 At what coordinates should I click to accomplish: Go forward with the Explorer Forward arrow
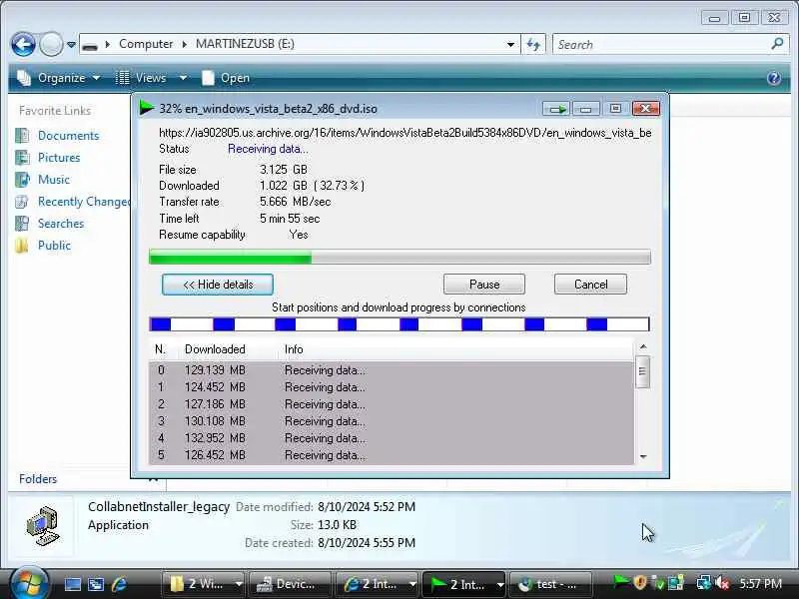tap(51, 44)
